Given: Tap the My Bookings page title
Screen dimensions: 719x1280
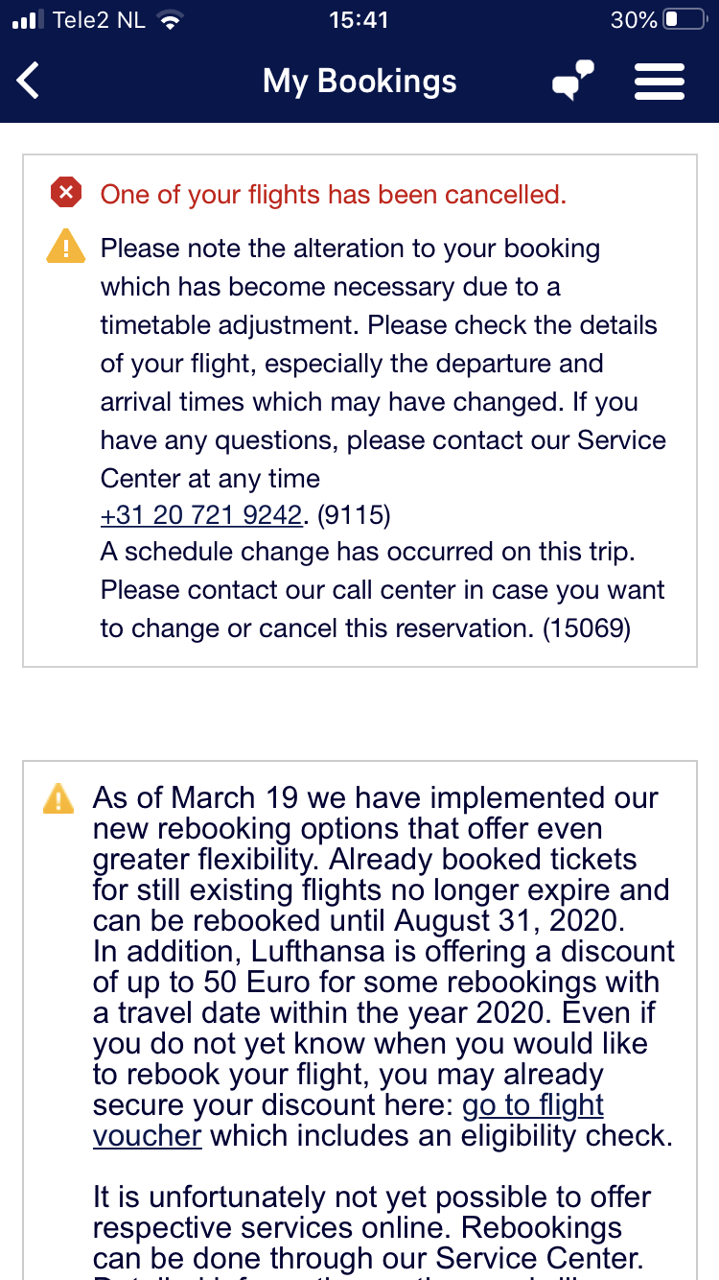Looking at the screenshot, I should (359, 81).
